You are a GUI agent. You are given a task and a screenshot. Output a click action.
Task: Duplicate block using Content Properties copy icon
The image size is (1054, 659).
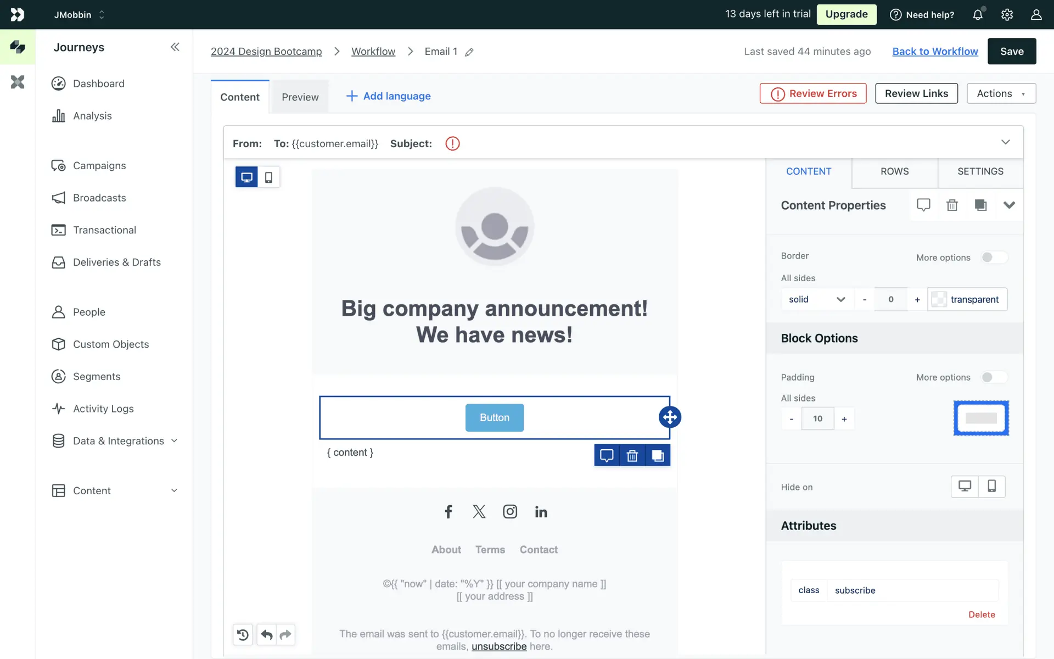pyautogui.click(x=980, y=205)
